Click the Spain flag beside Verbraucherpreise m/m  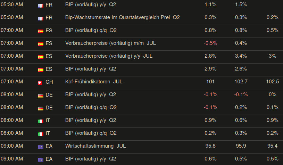coord(41,43)
